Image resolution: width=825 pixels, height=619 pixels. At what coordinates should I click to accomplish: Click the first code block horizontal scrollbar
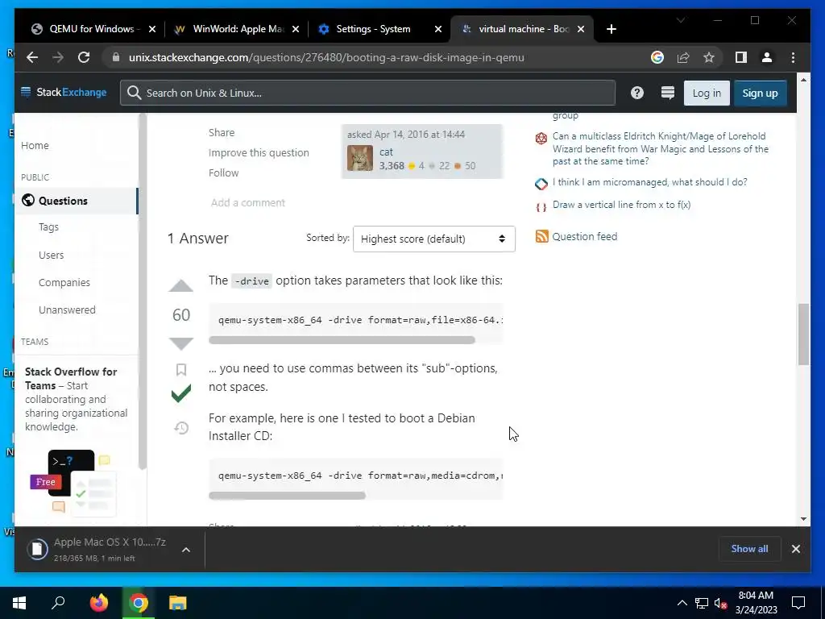[342, 340]
